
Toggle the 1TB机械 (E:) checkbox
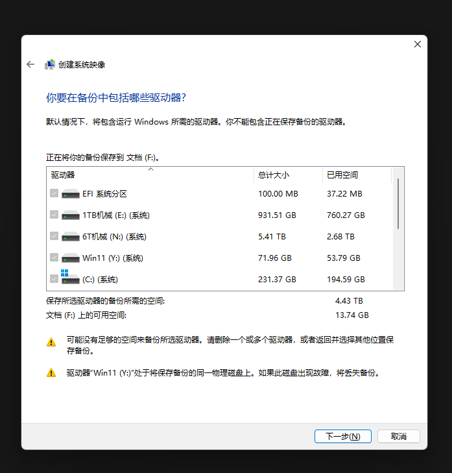click(x=54, y=215)
